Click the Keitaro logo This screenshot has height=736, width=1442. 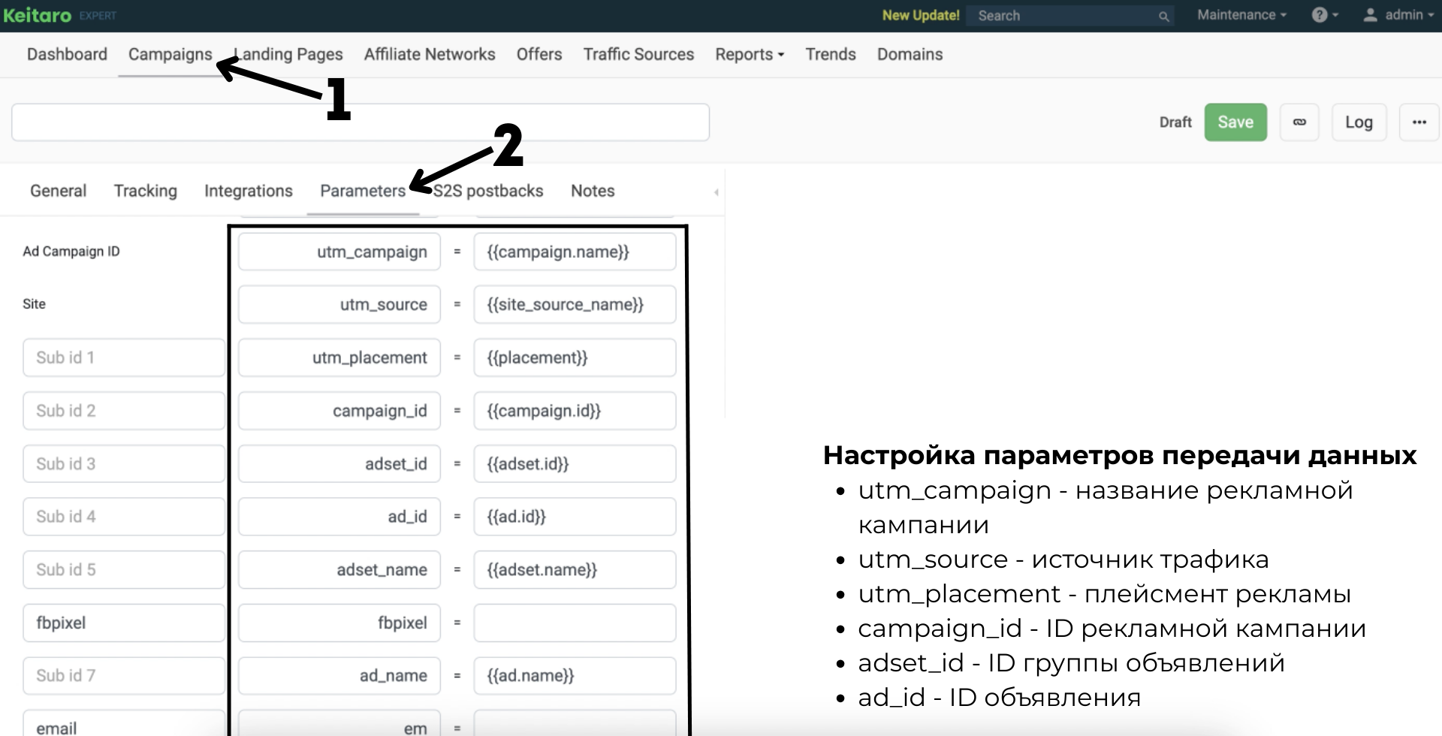38,15
